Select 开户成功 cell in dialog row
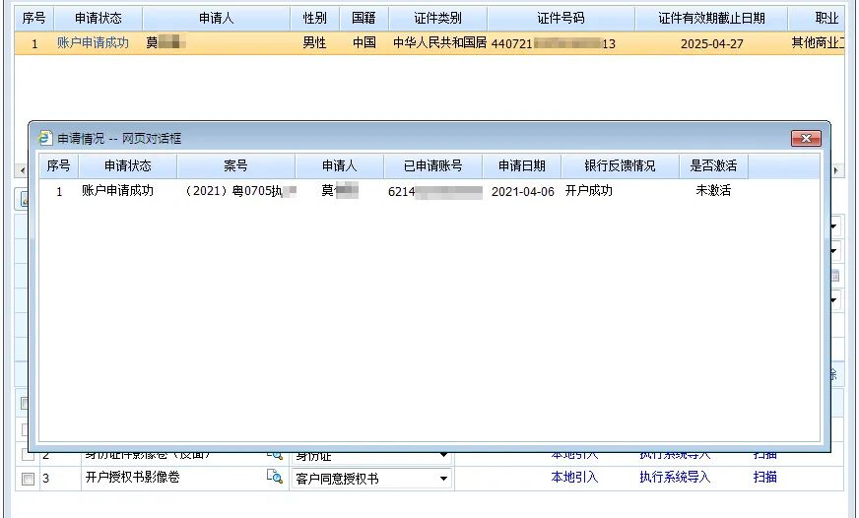The width and height of the screenshot is (859, 518). (x=588, y=190)
